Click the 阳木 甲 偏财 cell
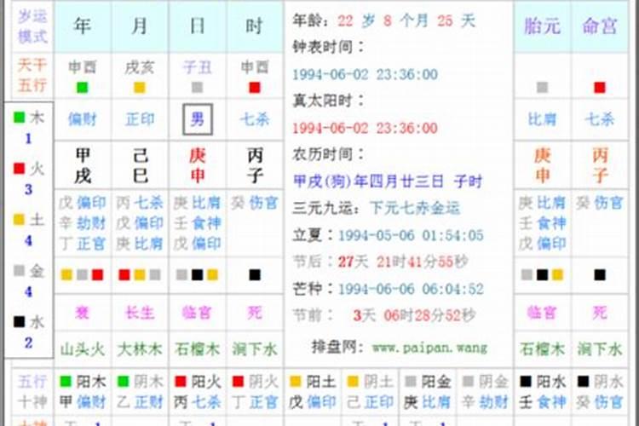The width and height of the screenshot is (639, 426). point(83,392)
